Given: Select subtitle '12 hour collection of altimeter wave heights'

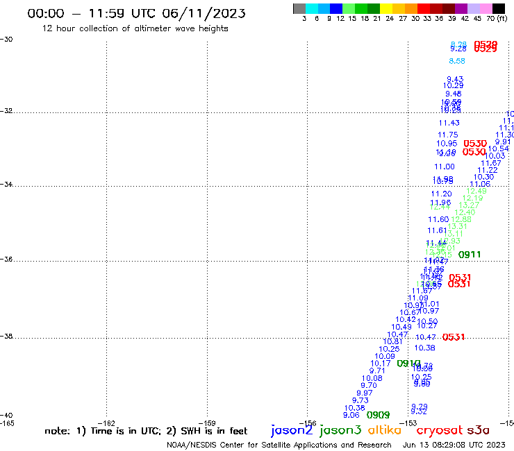Looking at the screenshot, I should pos(135,28).
